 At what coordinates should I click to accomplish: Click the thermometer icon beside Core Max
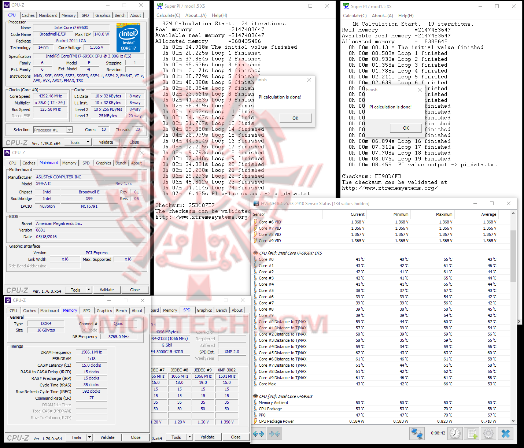click(x=255, y=384)
